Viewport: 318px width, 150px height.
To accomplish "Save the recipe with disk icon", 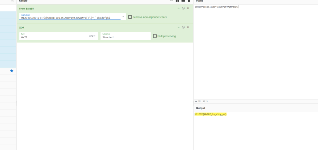I will click(177, 1).
